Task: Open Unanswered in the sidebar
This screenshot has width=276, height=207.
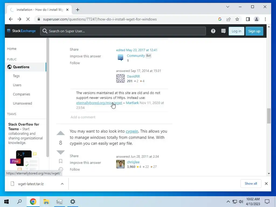Action: pyautogui.click(x=22, y=103)
